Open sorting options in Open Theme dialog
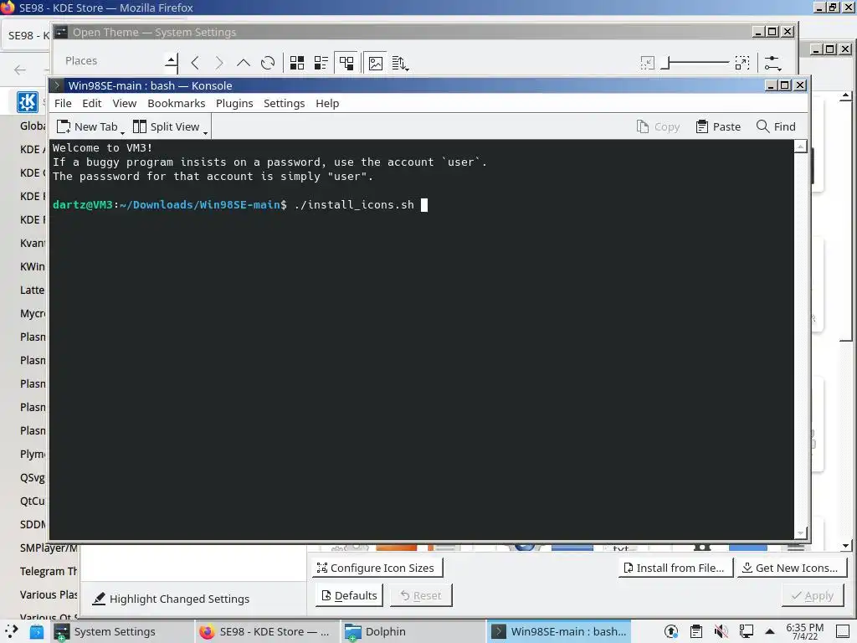Viewport: 857px width, 643px height. coord(400,64)
